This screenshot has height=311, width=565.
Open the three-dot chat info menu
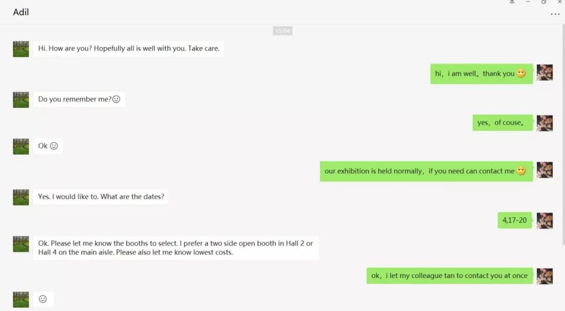[x=555, y=14]
